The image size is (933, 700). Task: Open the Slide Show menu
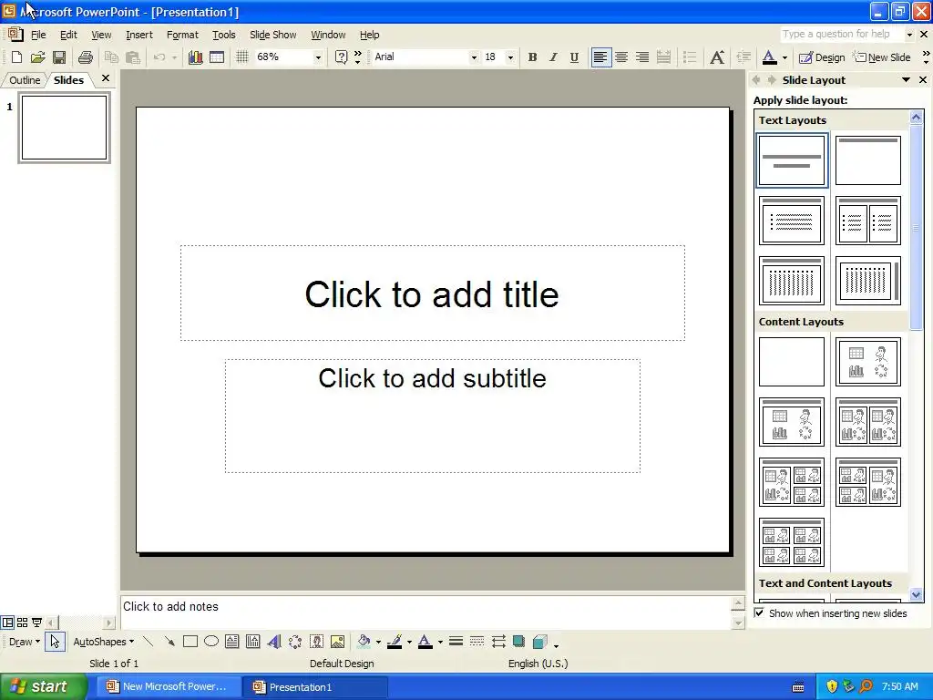coord(272,35)
